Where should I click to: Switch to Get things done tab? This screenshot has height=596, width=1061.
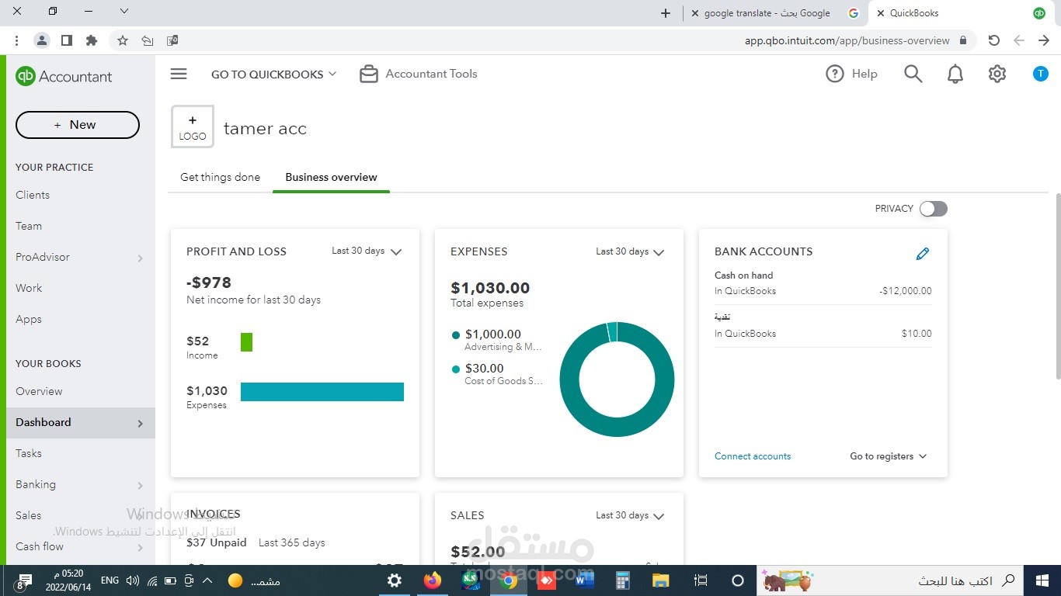coord(220,177)
